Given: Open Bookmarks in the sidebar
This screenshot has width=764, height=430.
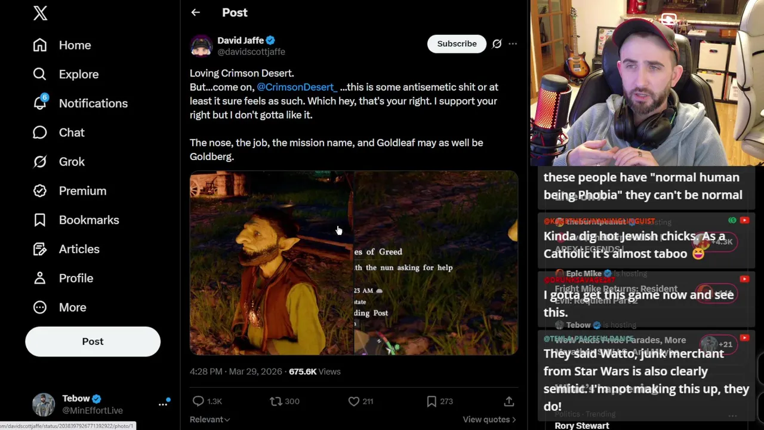Looking at the screenshot, I should pyautogui.click(x=89, y=220).
